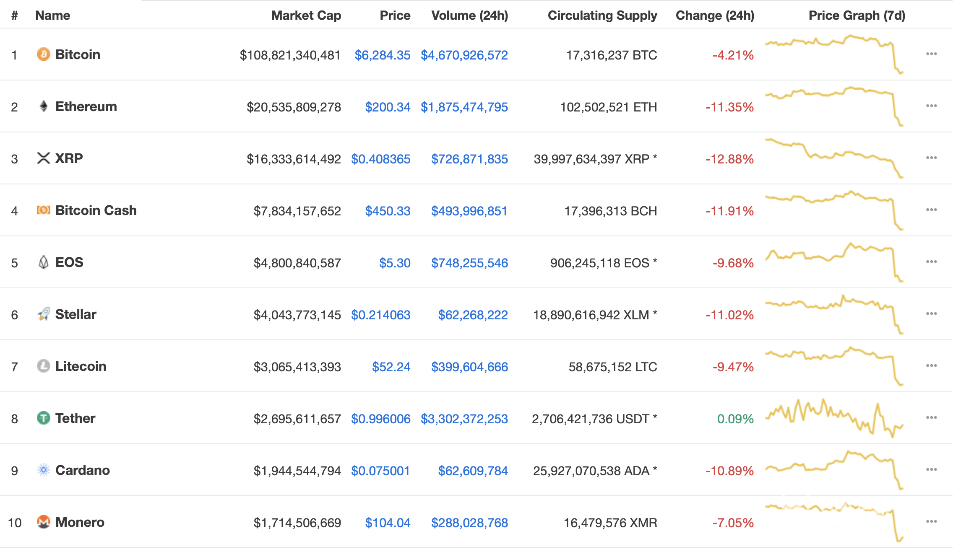
Task: Sort table by Market Cap header
Action: pos(306,16)
